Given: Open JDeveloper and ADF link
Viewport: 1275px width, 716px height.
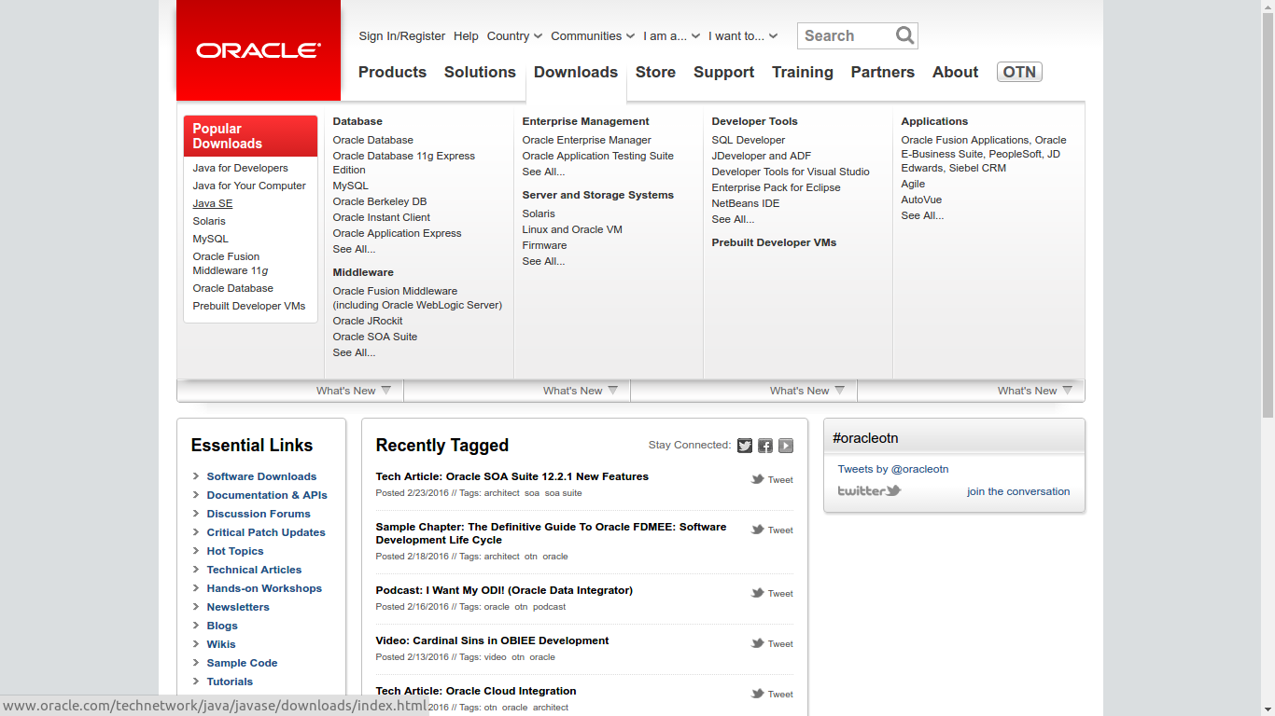Looking at the screenshot, I should (762, 156).
